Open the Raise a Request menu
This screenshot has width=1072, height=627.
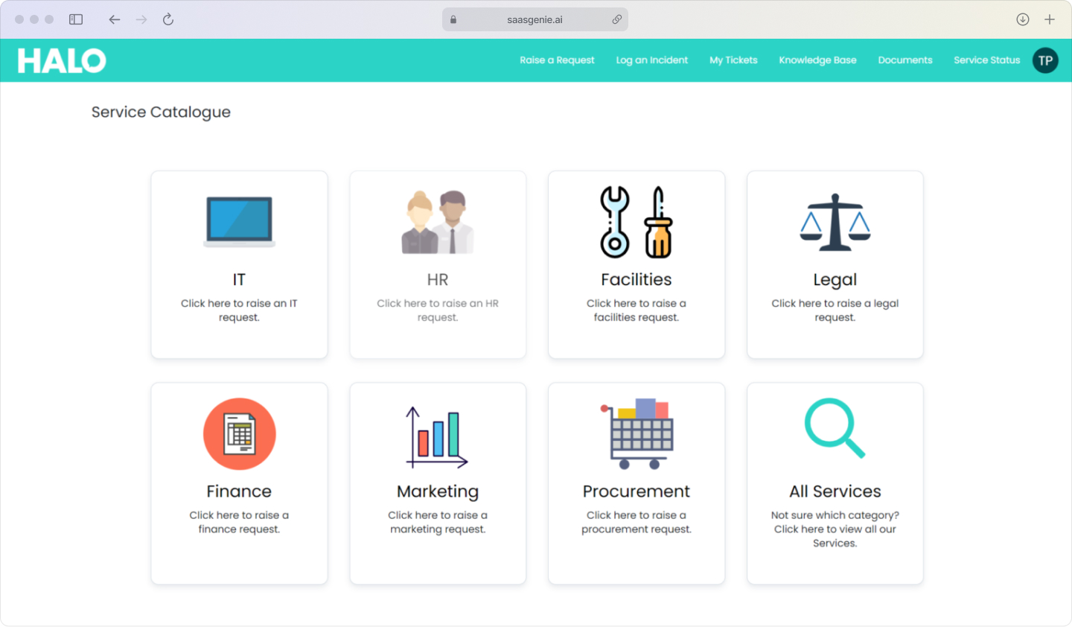coord(557,60)
